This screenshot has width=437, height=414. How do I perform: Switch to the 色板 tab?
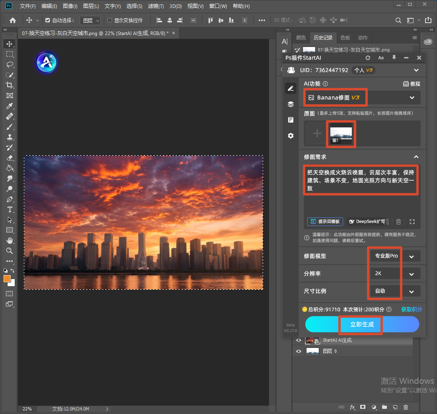(x=345, y=38)
